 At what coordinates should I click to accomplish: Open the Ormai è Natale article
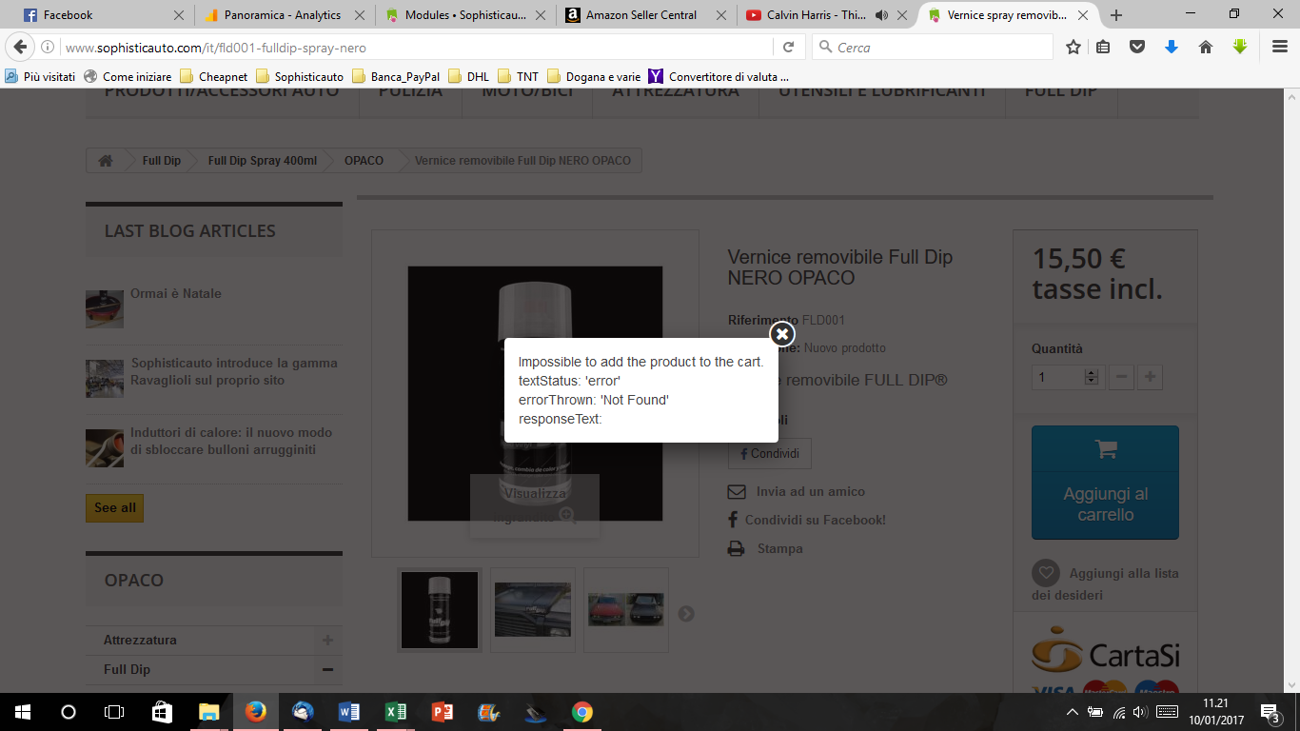176,294
